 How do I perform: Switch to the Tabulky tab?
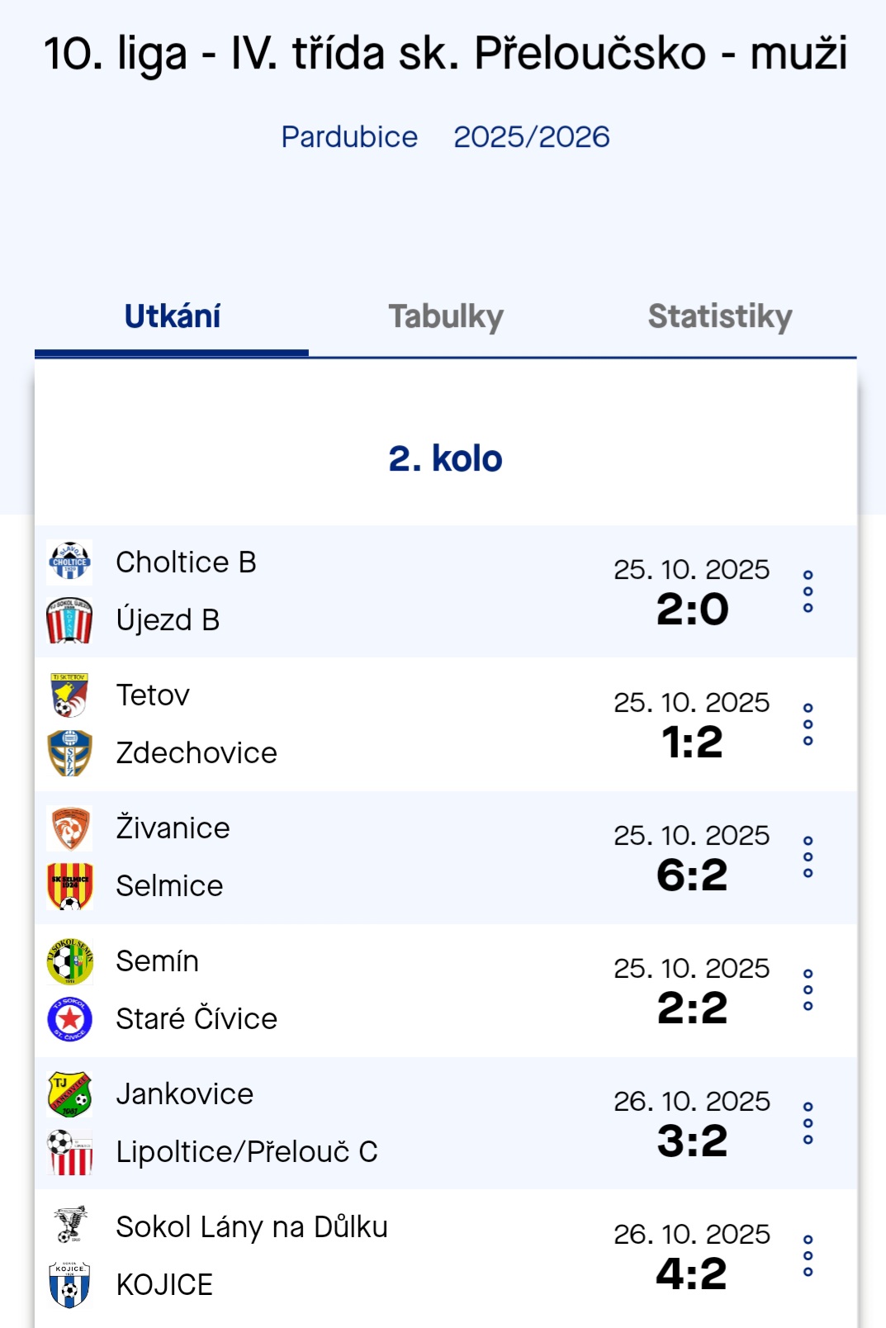point(446,317)
